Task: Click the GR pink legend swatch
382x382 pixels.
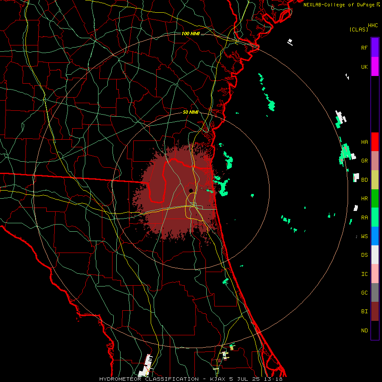Action: [375, 161]
